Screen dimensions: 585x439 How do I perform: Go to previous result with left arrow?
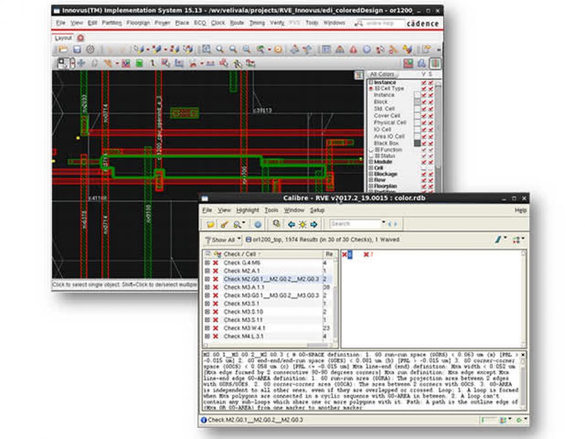(x=291, y=224)
